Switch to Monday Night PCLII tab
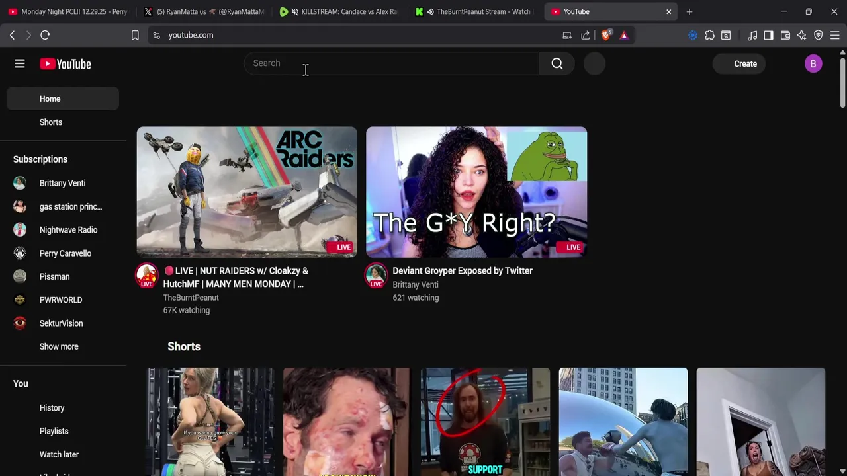This screenshot has width=847, height=476. click(67, 11)
